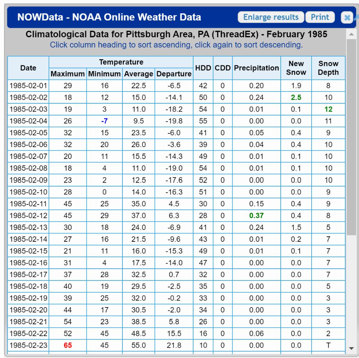The width and height of the screenshot is (359, 358).
Task: Sort by Maximum temperature column
Action: 67,74
